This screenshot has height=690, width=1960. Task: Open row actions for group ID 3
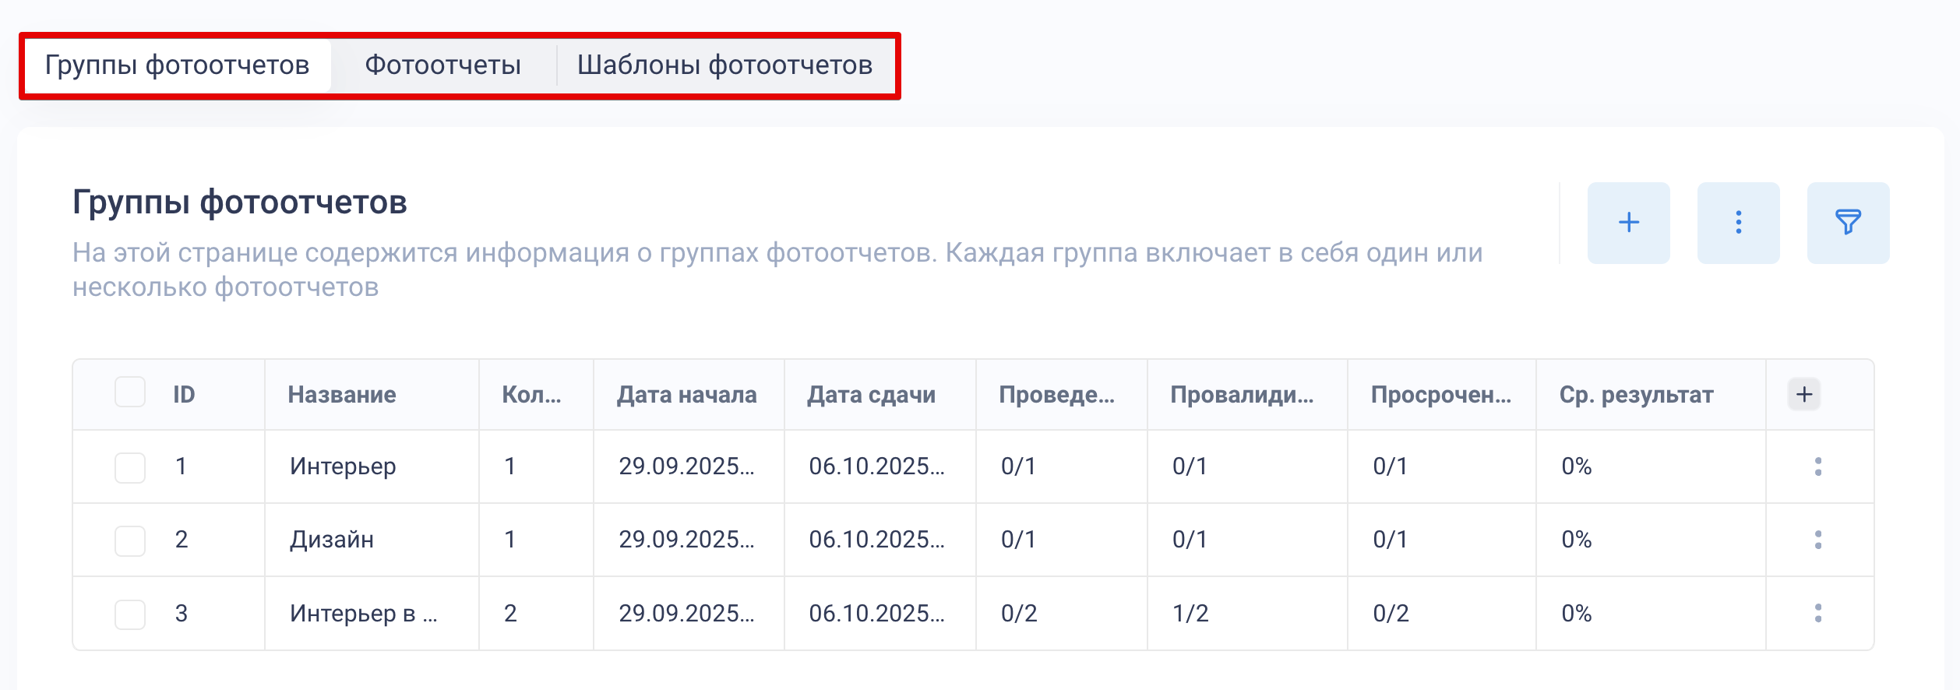[x=1817, y=613]
